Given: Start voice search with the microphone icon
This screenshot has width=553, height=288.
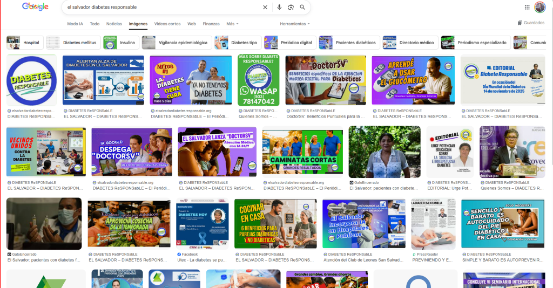Looking at the screenshot, I should point(279,7).
